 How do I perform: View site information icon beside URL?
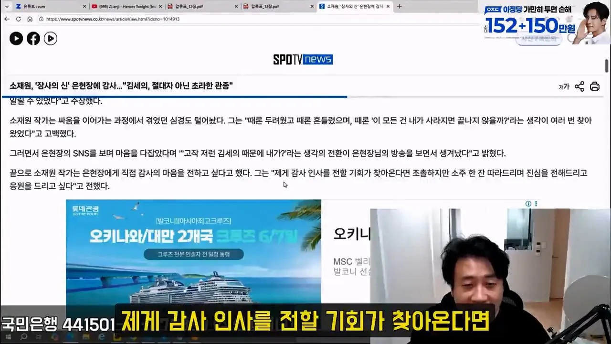42,19
